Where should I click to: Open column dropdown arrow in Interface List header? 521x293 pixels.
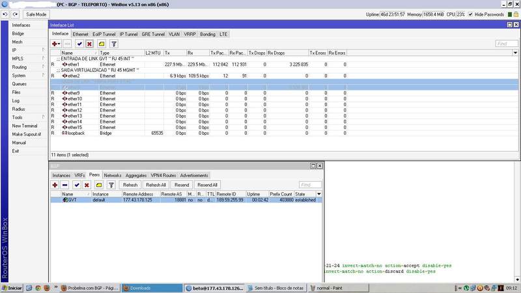point(515,53)
